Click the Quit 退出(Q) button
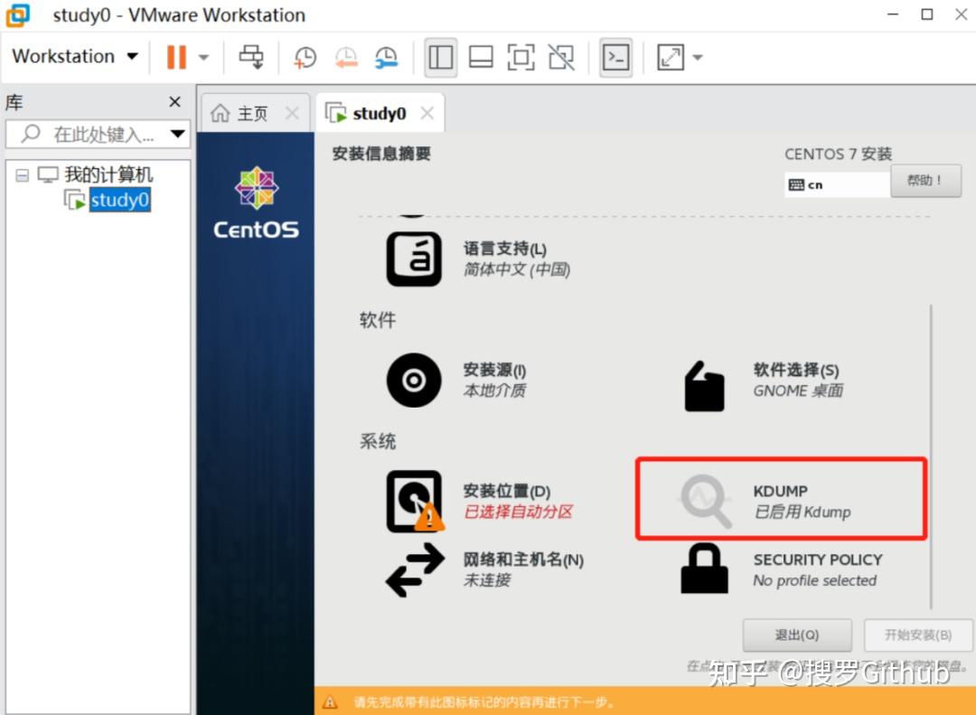 [797, 635]
